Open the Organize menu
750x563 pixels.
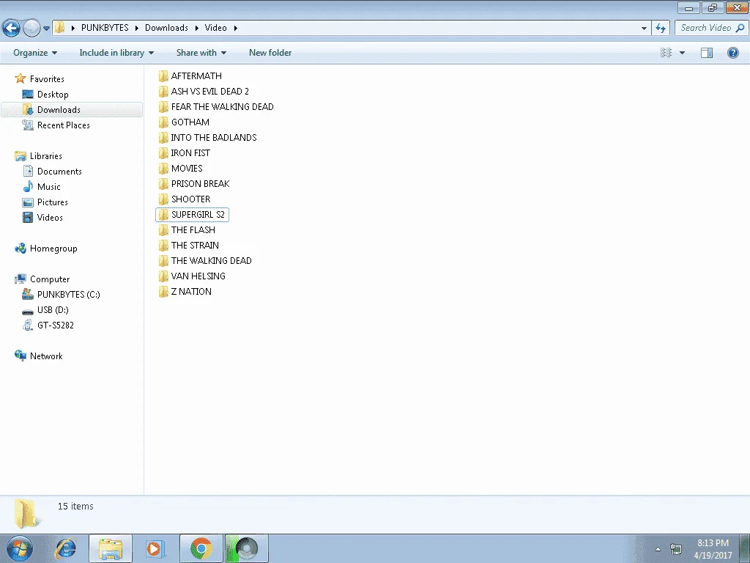pos(35,53)
